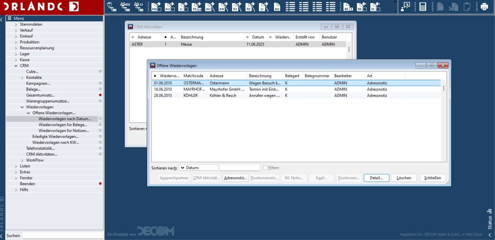Toggle favorite marker next to Cube...
The height and width of the screenshot is (240, 495).
[x=100, y=71]
